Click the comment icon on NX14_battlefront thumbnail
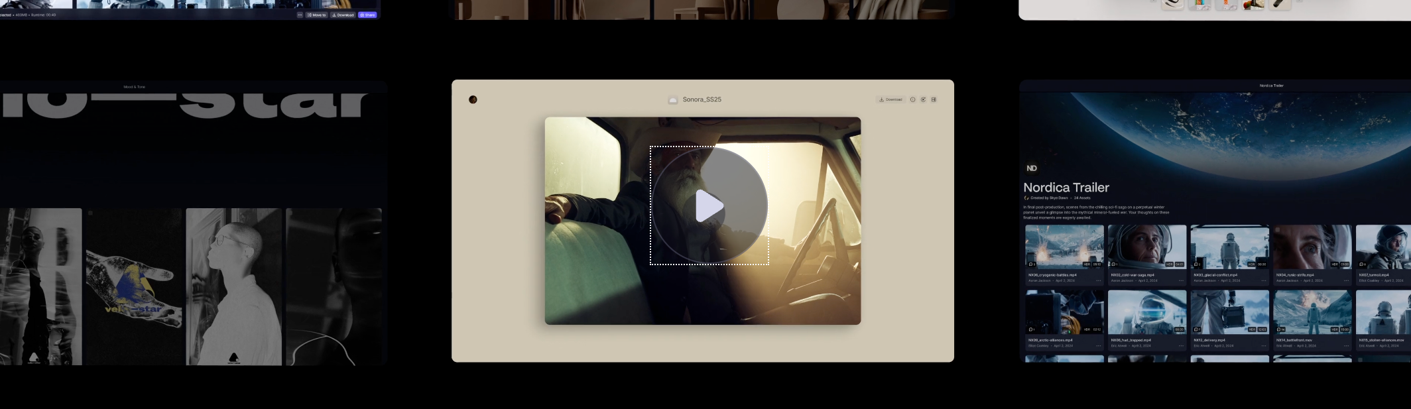1411x409 pixels. (x=1280, y=329)
